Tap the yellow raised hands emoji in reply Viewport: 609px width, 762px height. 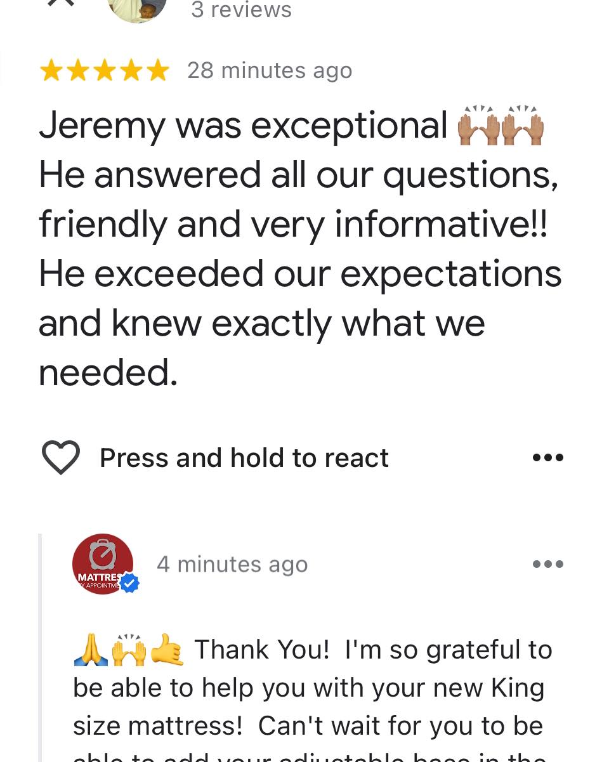click(129, 650)
